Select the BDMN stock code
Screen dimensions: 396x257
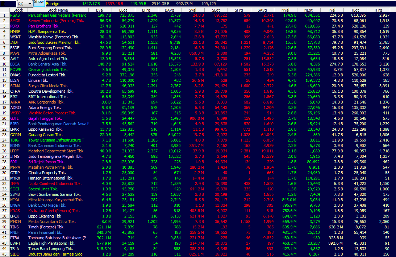16,146
